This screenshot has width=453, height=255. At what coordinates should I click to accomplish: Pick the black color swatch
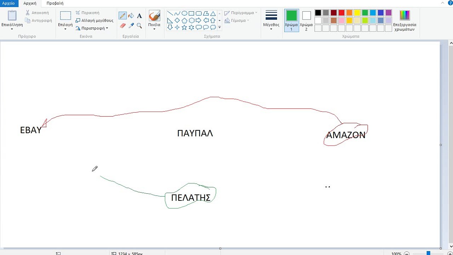click(x=318, y=13)
